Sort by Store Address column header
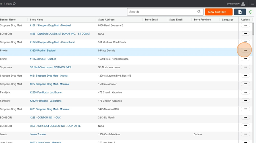Viewport: 256px width, 143px height. (x=106, y=20)
